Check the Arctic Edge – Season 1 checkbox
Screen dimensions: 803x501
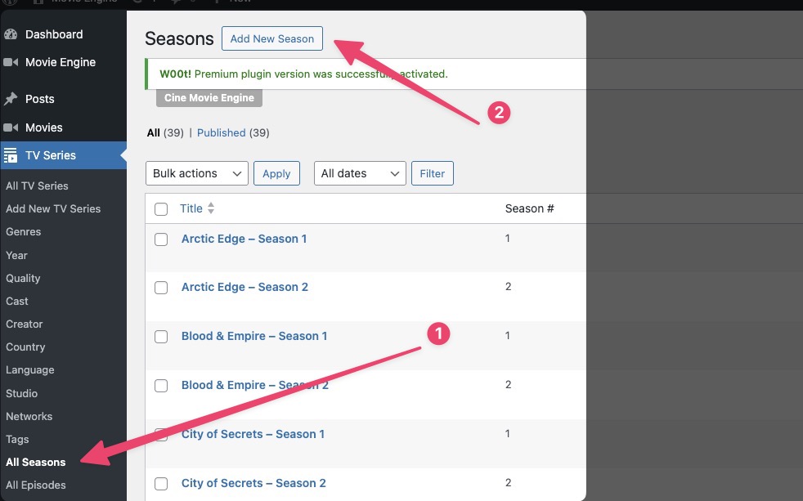pyautogui.click(x=161, y=239)
